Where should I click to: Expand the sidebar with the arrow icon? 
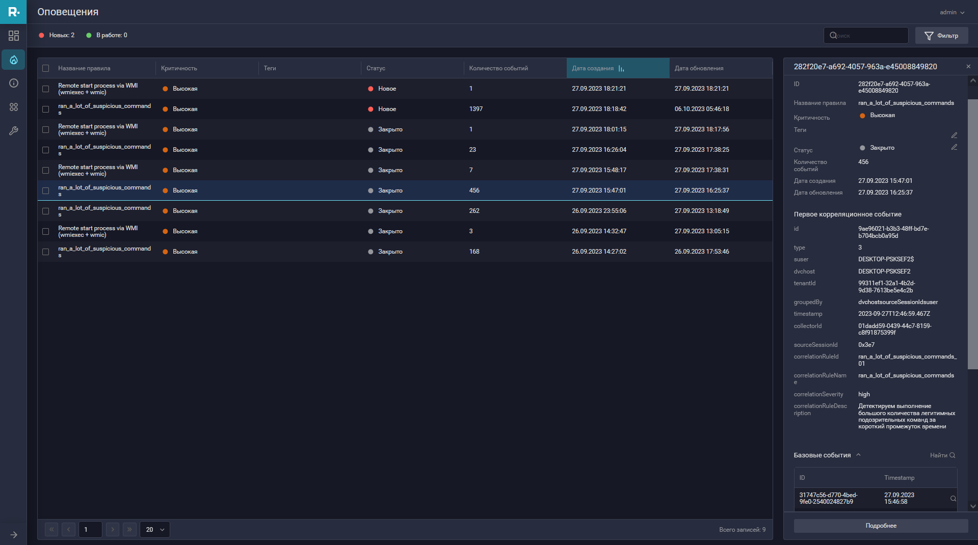14,535
